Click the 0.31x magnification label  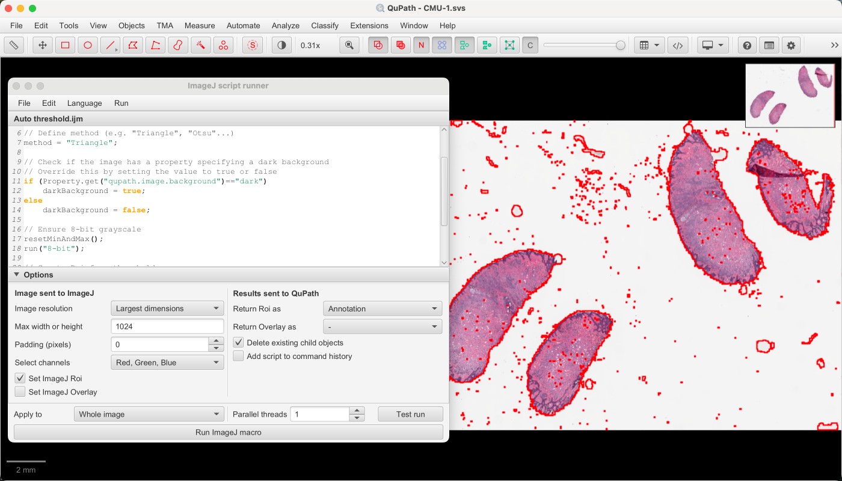[310, 45]
